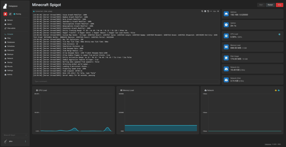The width and height of the screenshot is (286, 147).
Task: Click the Network (In) value 16.49 KiB
Action: pos(234,70)
